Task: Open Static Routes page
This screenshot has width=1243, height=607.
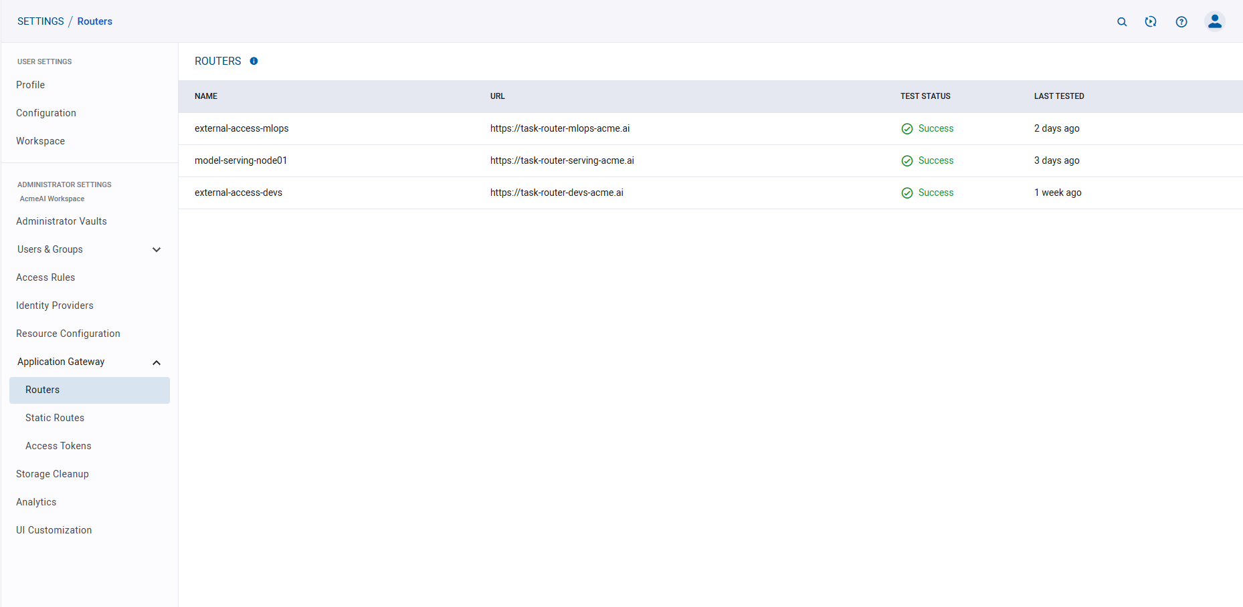Action: (x=55, y=418)
